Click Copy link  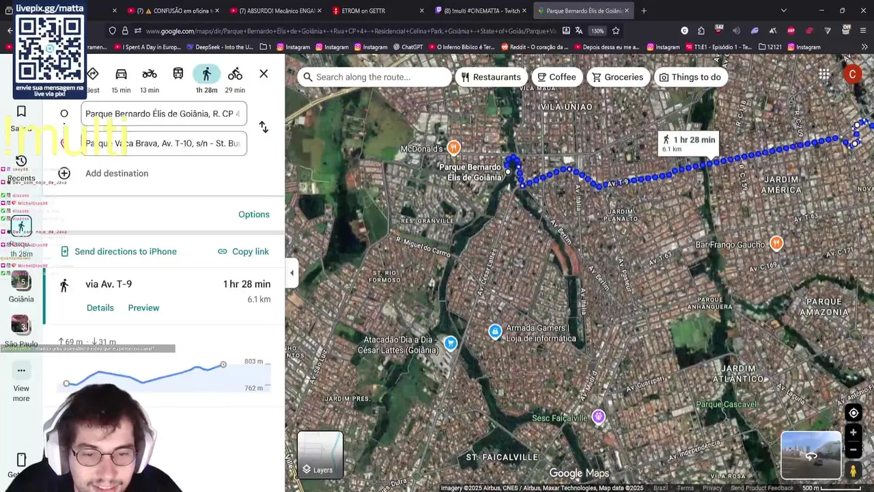pyautogui.click(x=243, y=251)
